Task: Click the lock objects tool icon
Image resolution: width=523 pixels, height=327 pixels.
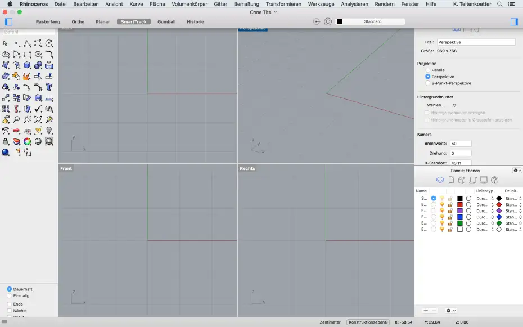Action: pyautogui.click(x=5, y=141)
